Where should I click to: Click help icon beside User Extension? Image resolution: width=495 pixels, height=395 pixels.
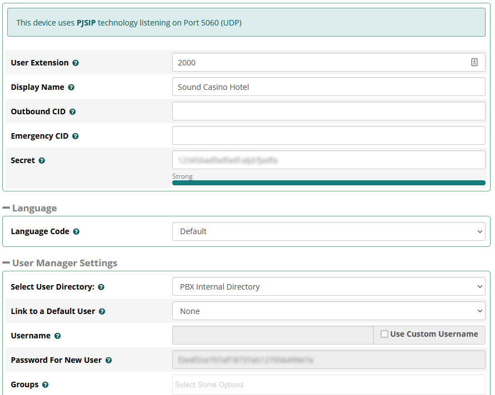76,63
